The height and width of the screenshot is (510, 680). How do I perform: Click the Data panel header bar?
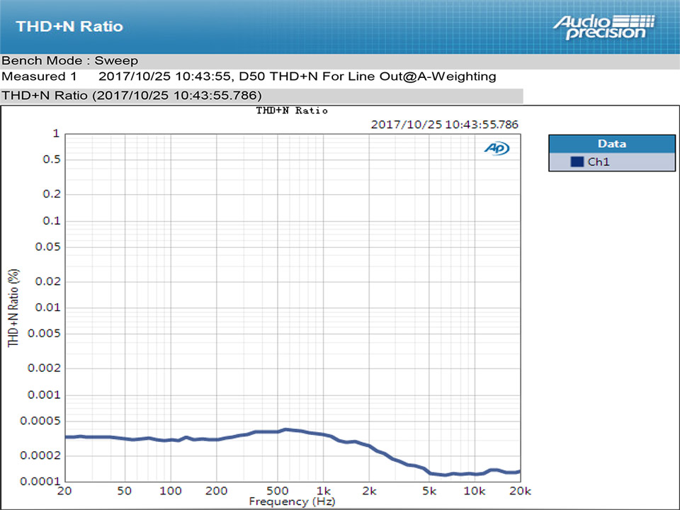coord(611,144)
